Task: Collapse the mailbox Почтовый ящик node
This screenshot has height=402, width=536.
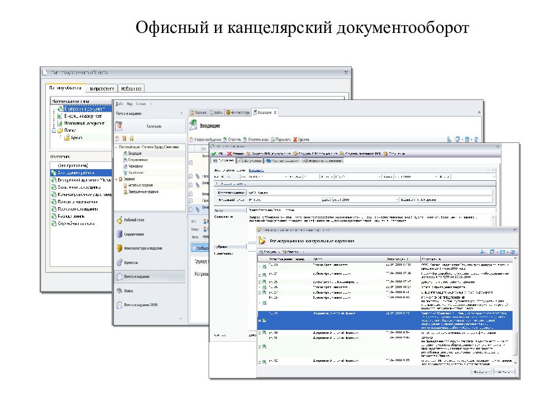Action: click(116, 147)
